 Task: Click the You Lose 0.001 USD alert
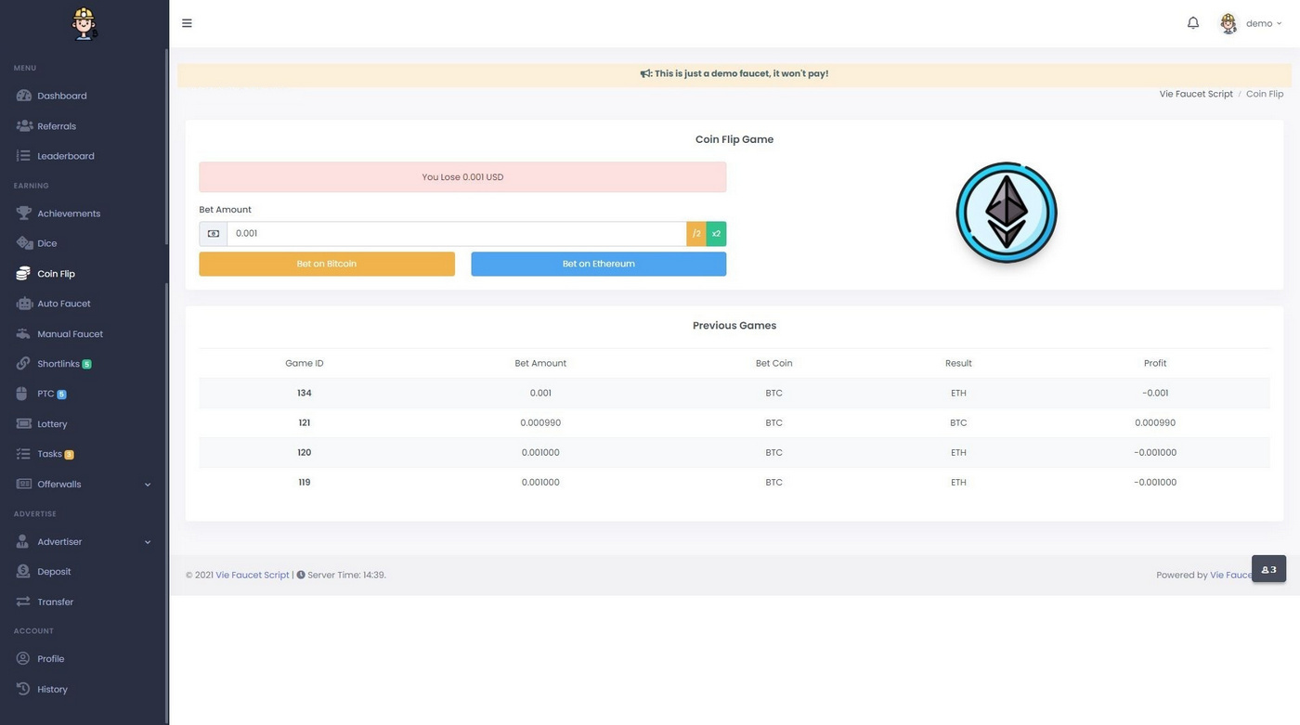(x=462, y=177)
